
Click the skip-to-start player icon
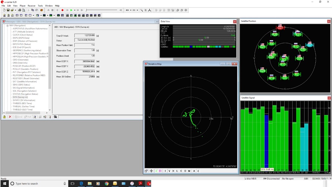pyautogui.click(x=82, y=10)
